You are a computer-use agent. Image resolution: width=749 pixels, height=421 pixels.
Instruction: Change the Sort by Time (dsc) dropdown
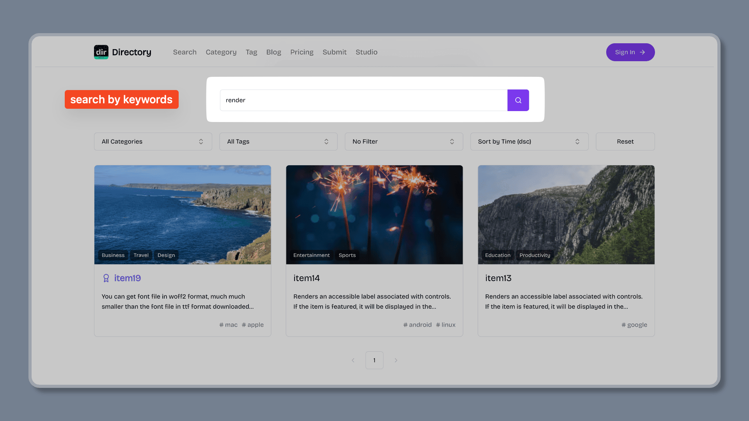point(529,142)
